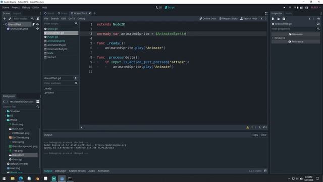323x182 pixels.
Task: Save the edited resource in Inspector
Action: 284,19
